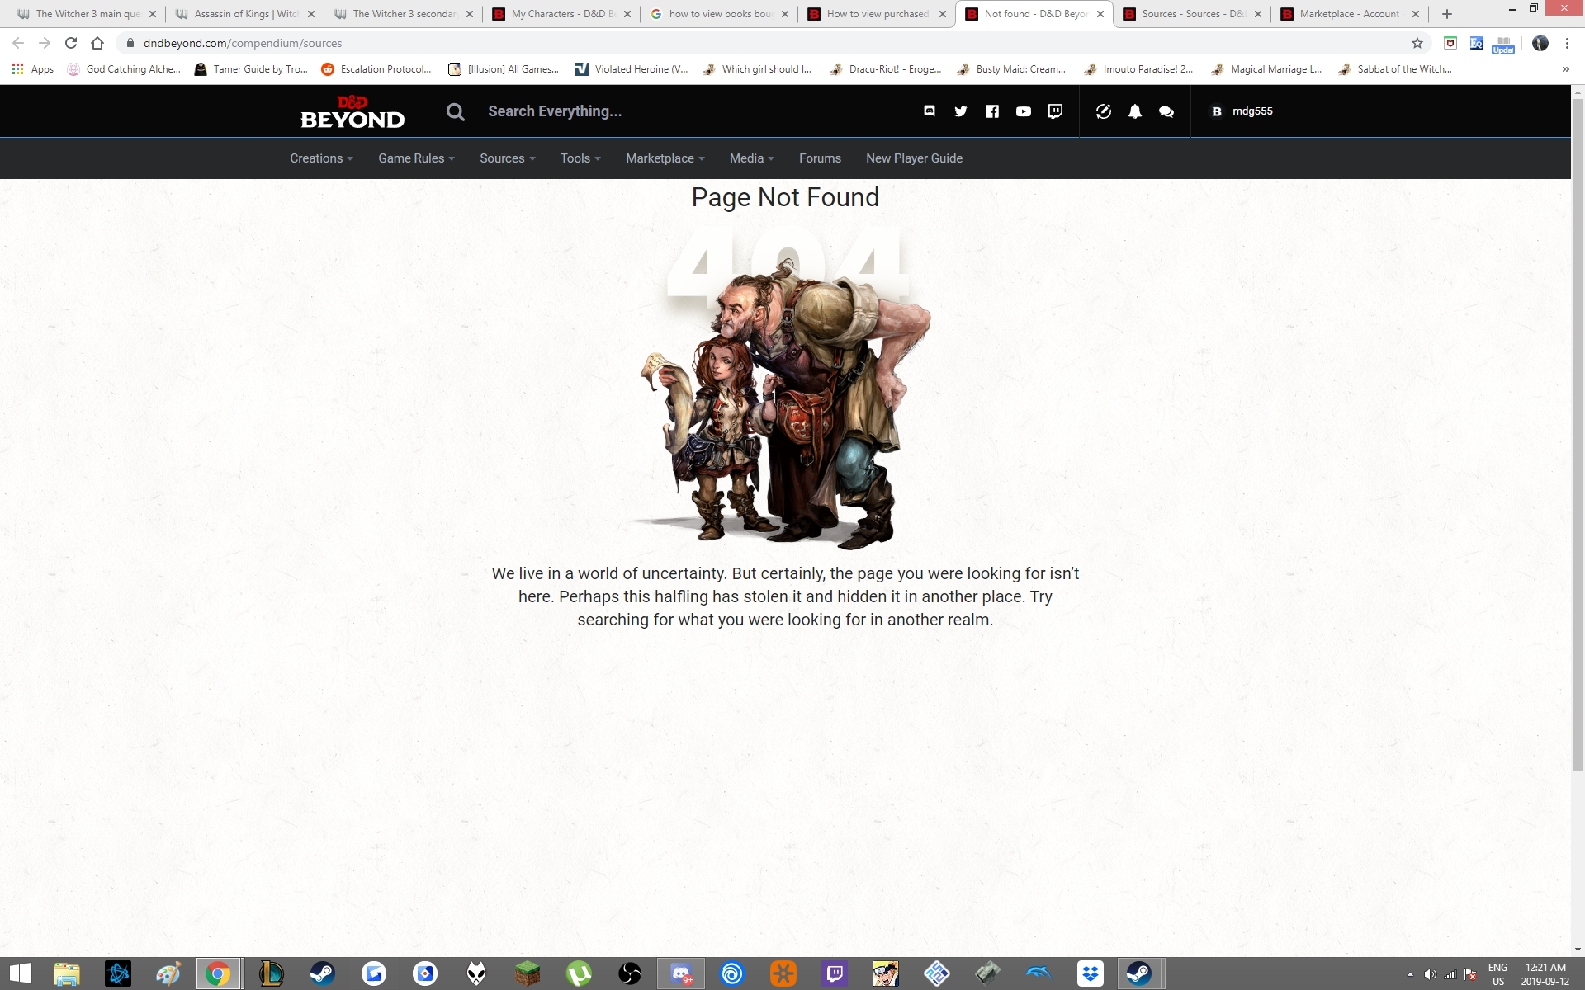Image resolution: width=1585 pixels, height=990 pixels.
Task: Switch to Marketplace - Account tab
Action: 1348,14
